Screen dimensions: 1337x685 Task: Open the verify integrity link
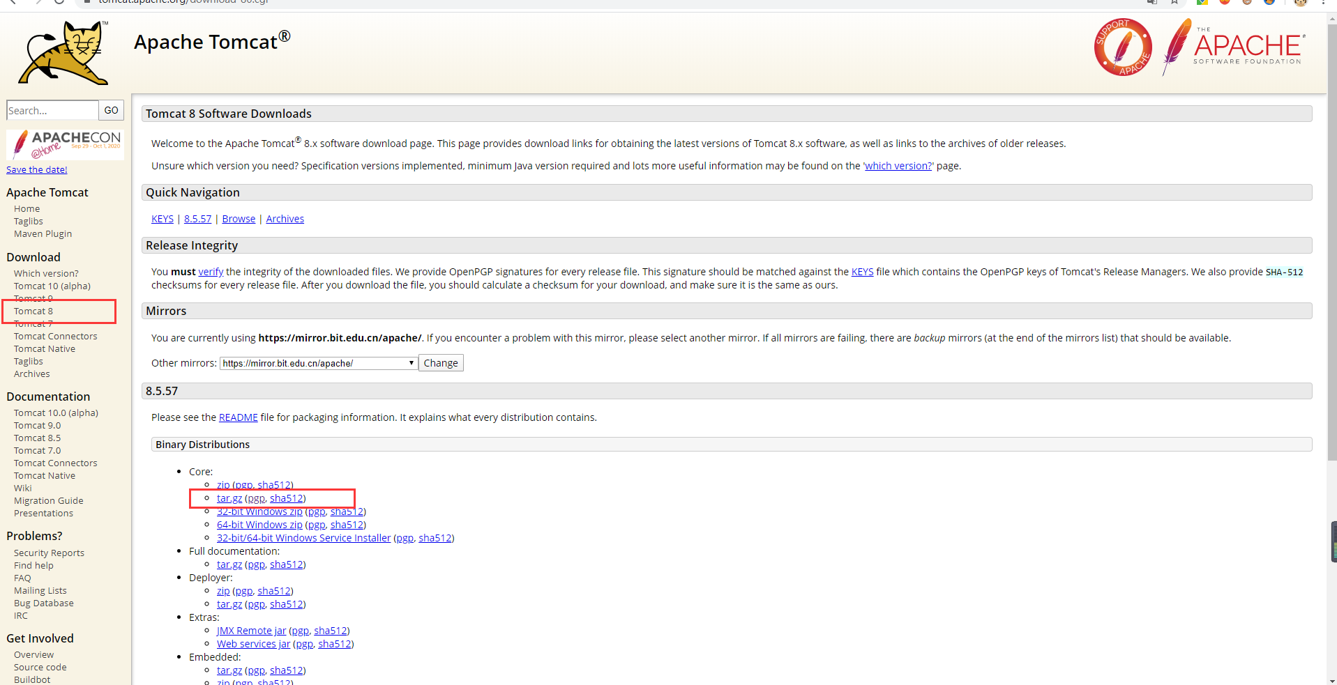tap(211, 272)
